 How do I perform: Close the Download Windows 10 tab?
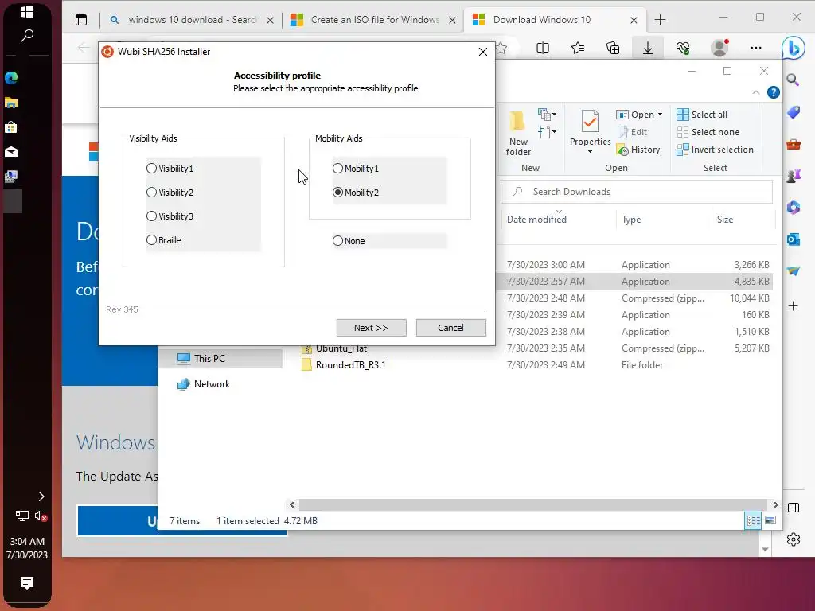[634, 20]
